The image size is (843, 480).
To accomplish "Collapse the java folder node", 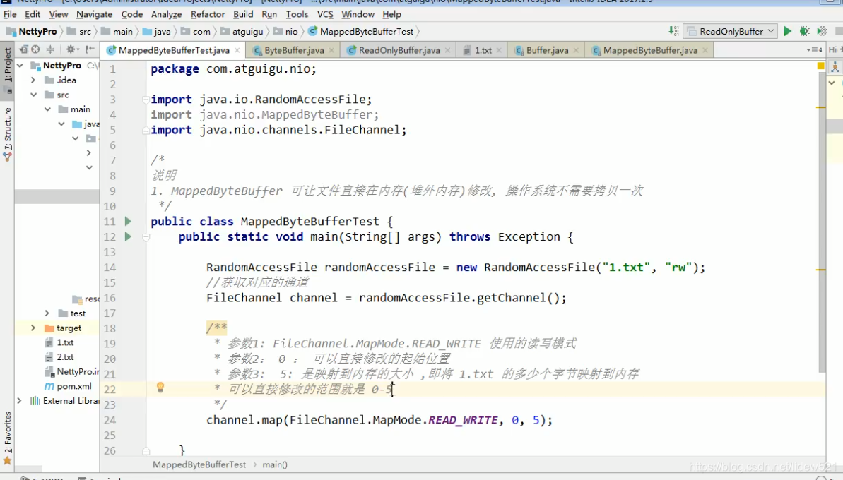I will 61,124.
